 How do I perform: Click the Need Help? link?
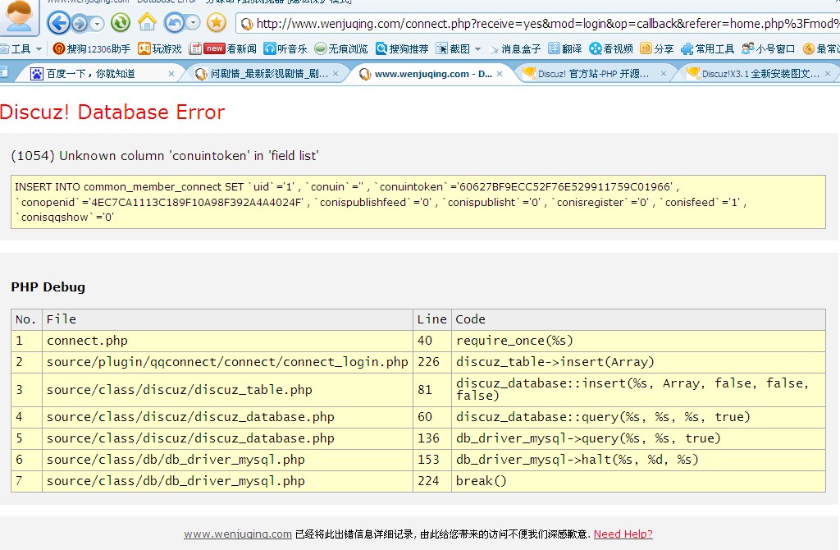coord(623,534)
